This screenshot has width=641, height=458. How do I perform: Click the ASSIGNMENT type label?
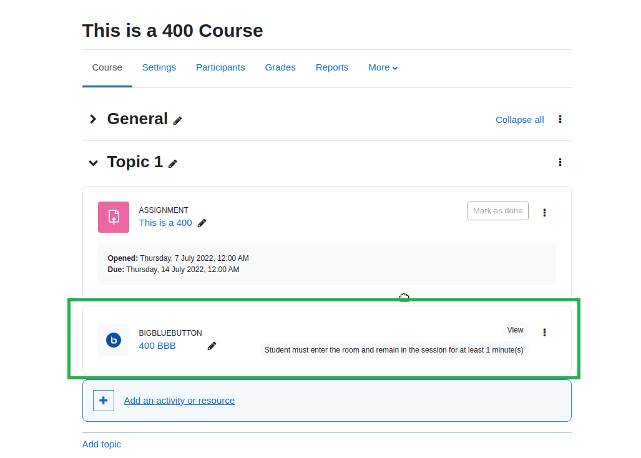[x=164, y=210]
